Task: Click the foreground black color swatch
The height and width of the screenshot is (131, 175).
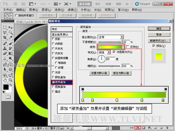Action: click(x=6, y=87)
